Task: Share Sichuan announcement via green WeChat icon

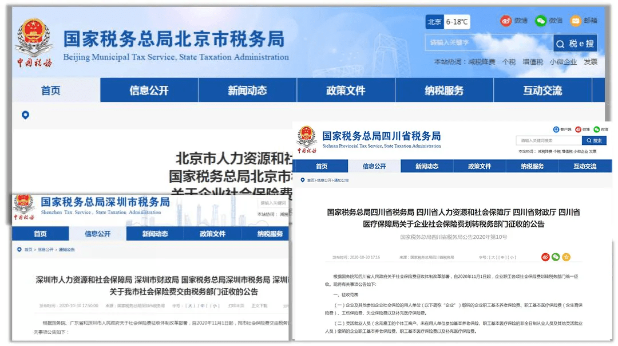Action: [x=556, y=257]
